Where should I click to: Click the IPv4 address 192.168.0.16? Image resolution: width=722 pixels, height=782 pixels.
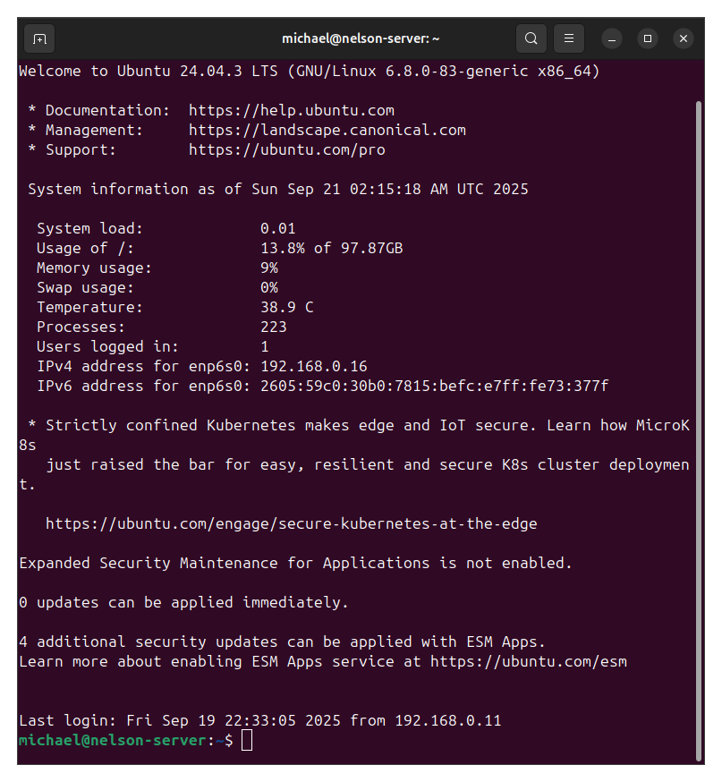[x=313, y=367]
